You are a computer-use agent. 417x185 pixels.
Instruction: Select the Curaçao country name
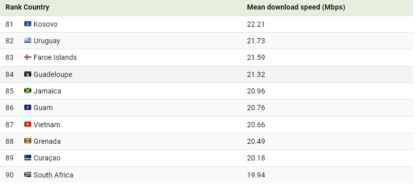[47, 158]
